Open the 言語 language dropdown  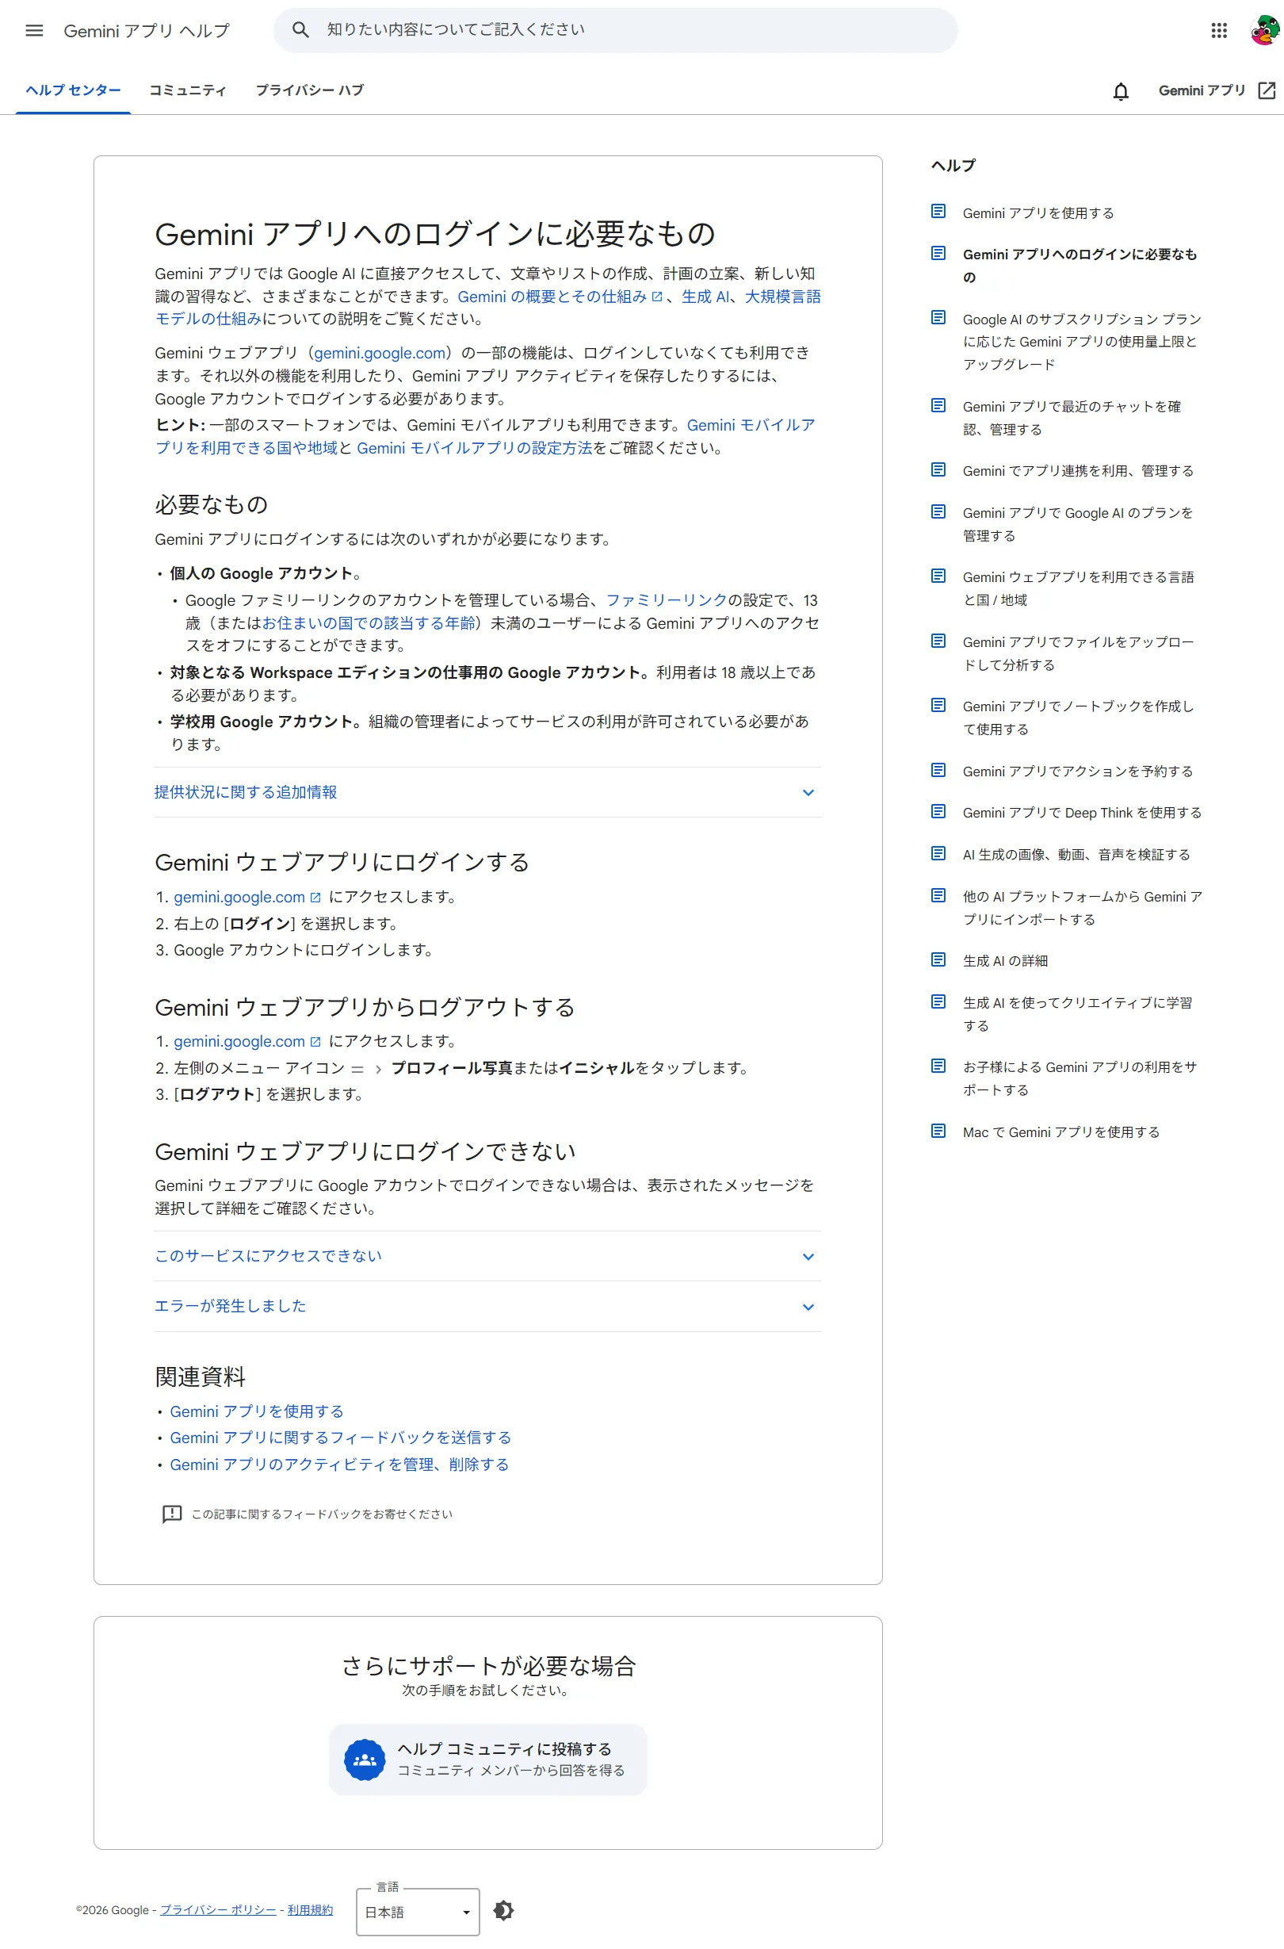pyautogui.click(x=418, y=1913)
